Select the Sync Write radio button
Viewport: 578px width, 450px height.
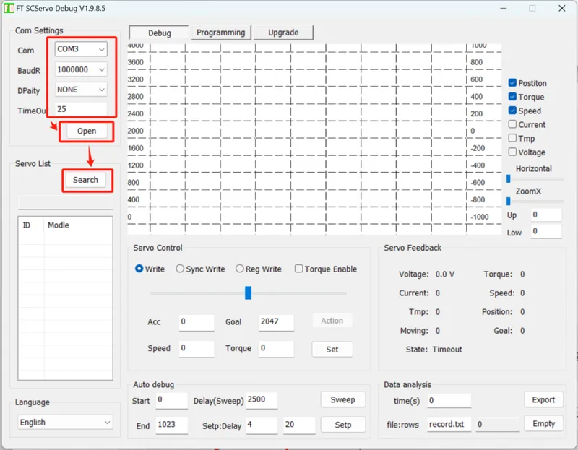click(180, 269)
